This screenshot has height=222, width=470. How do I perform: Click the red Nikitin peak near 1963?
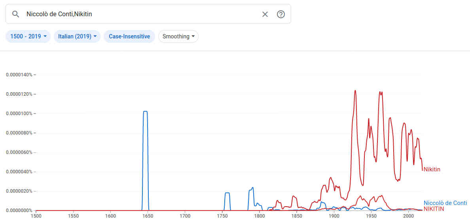(381, 92)
